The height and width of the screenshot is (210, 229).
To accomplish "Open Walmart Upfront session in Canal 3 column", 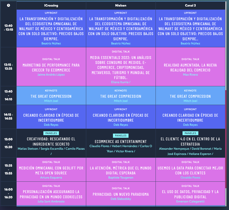I will tap(190, 29).
